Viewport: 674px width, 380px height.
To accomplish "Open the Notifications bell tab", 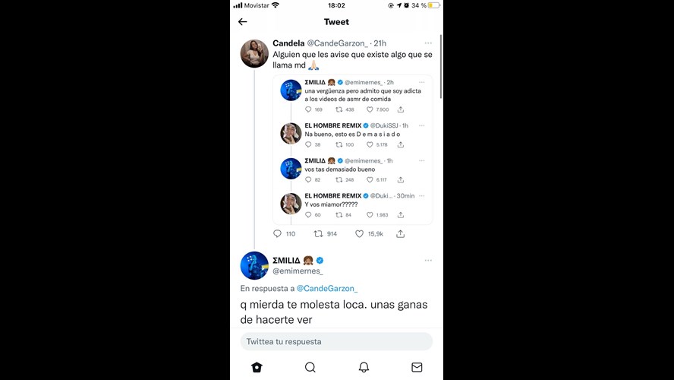I will (364, 367).
